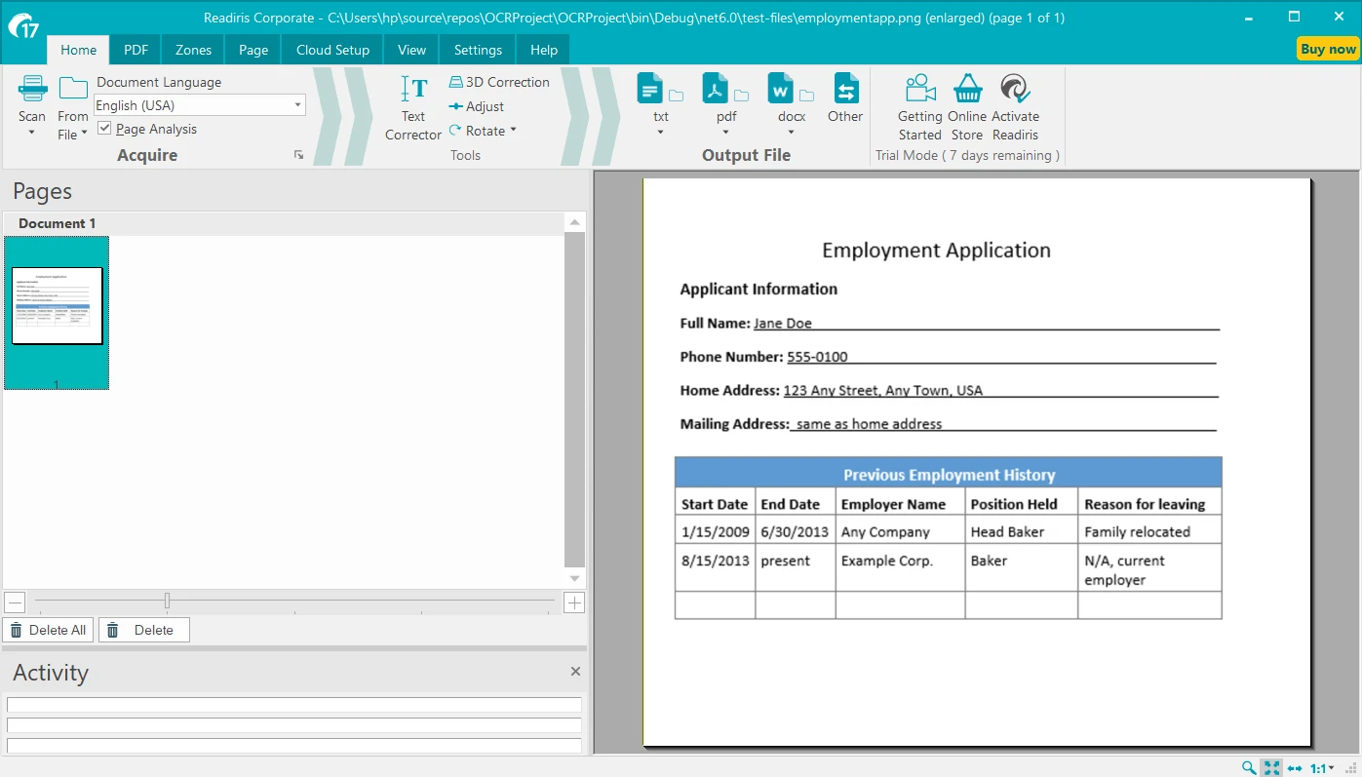
Task: Choose docx output file icon
Action: (x=780, y=89)
